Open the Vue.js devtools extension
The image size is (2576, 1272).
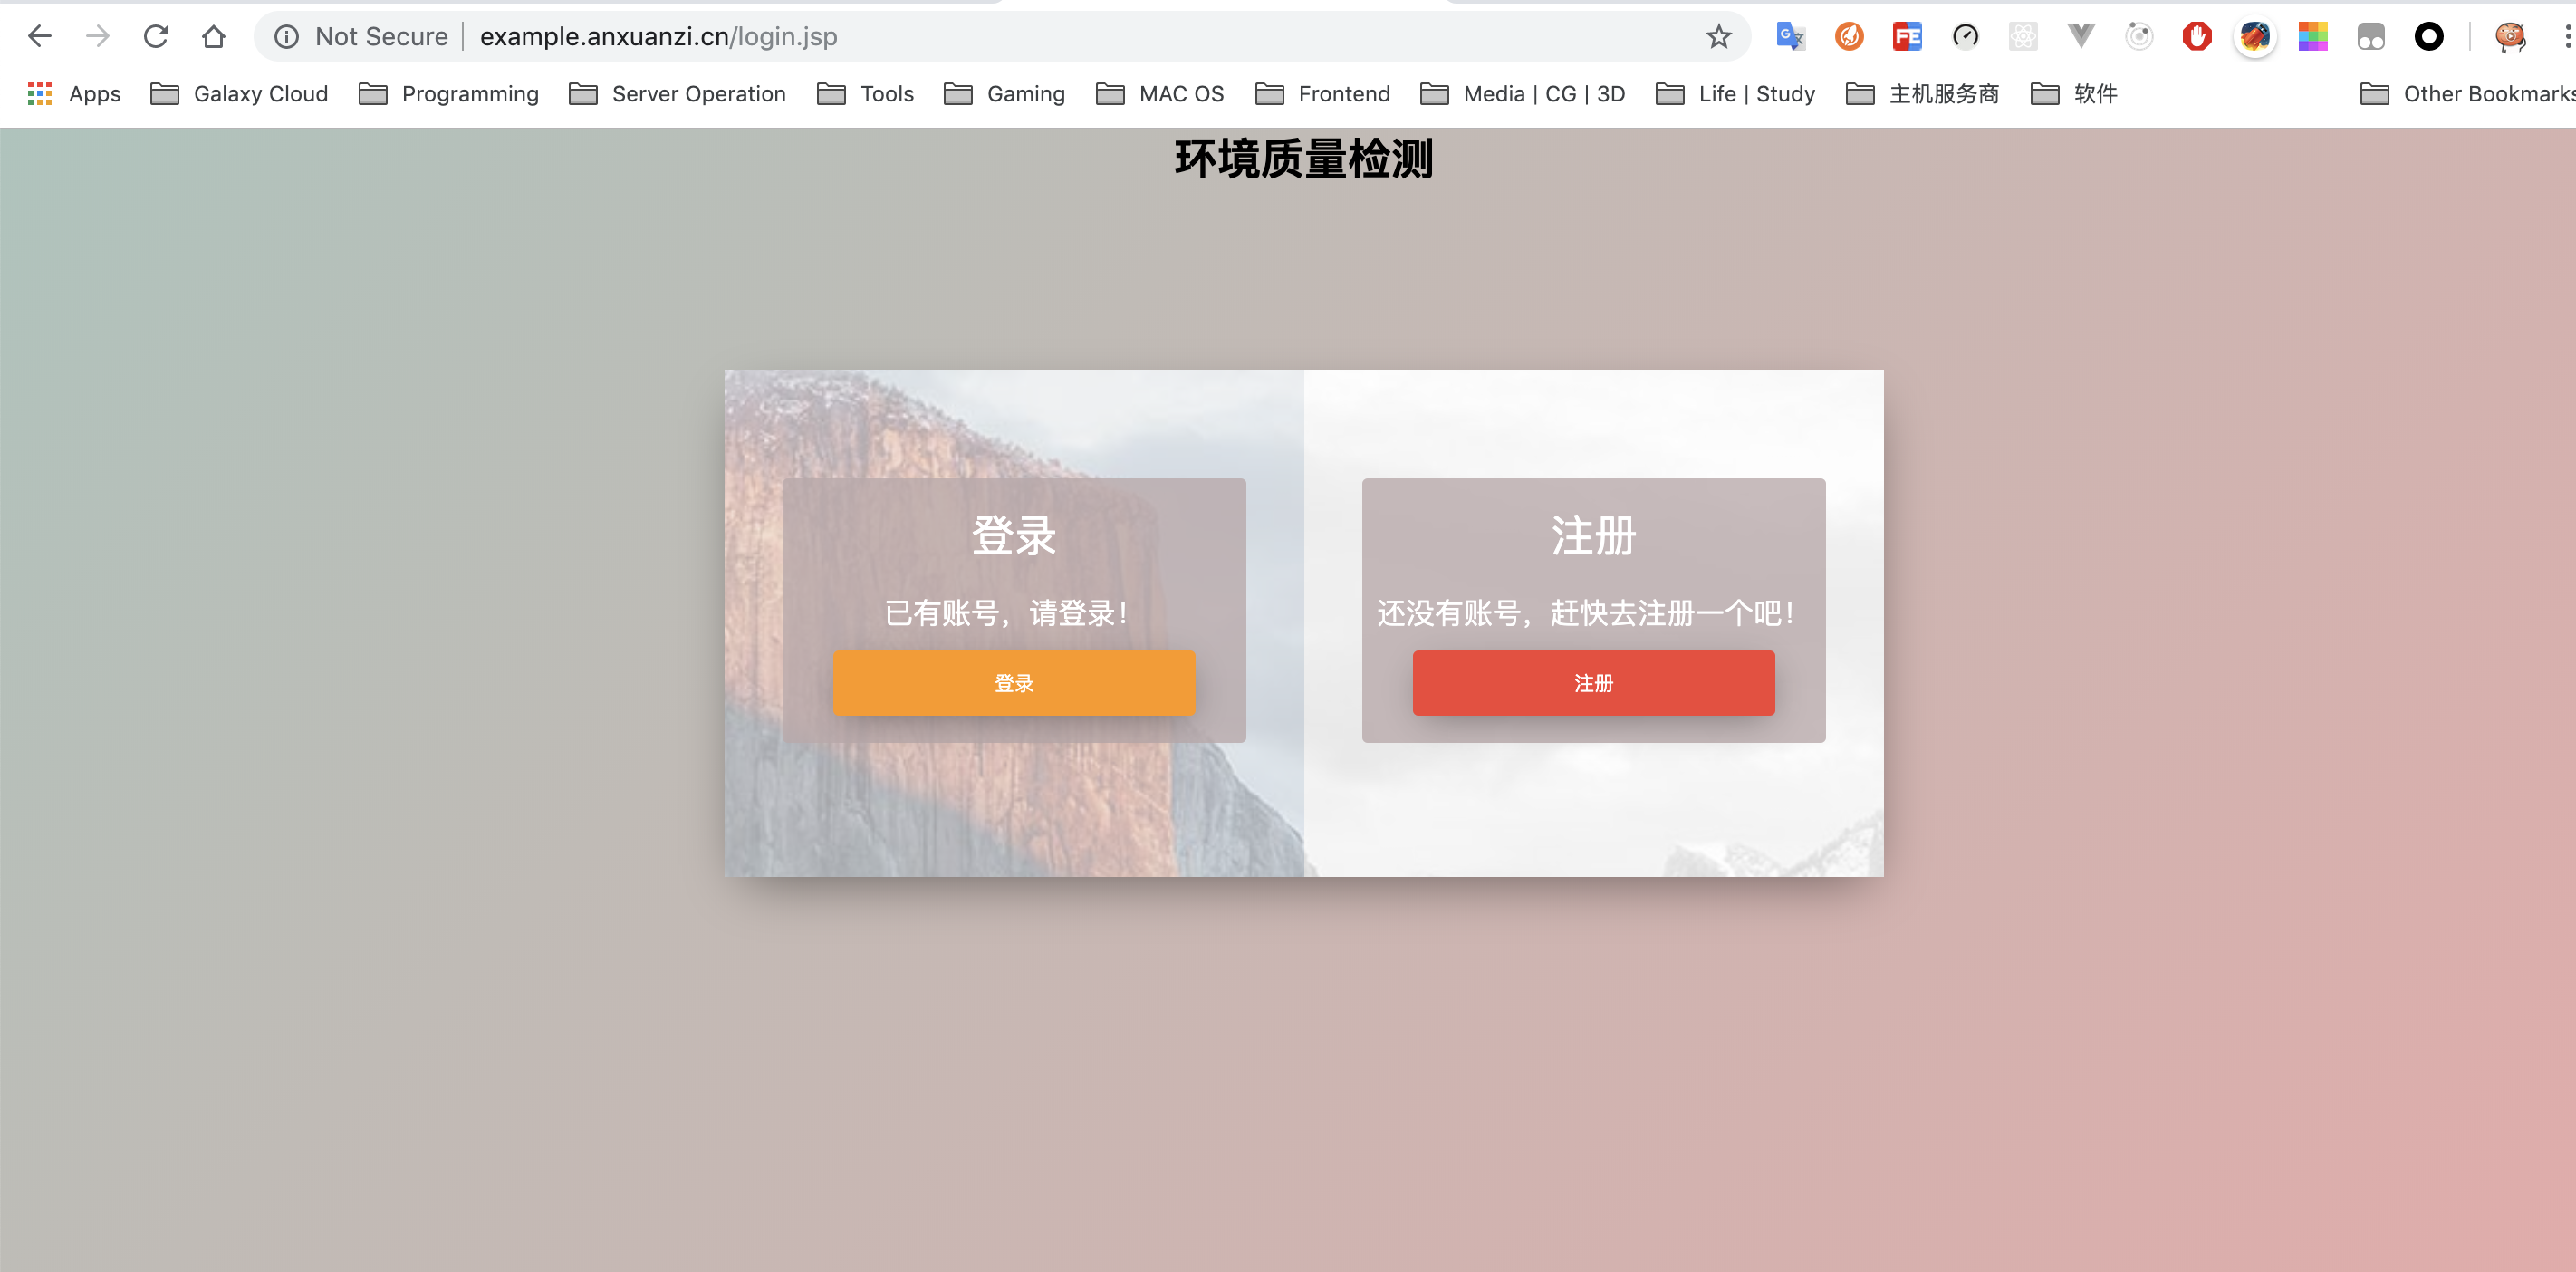point(2082,36)
